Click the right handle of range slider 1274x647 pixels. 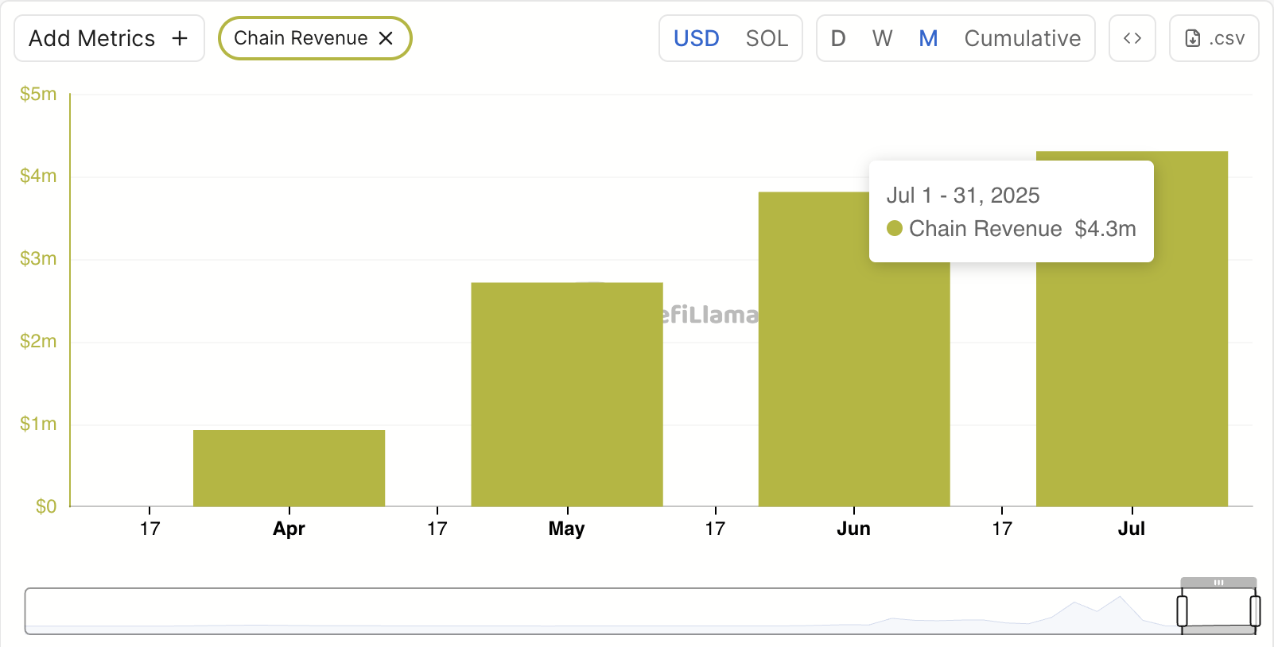point(1255,611)
